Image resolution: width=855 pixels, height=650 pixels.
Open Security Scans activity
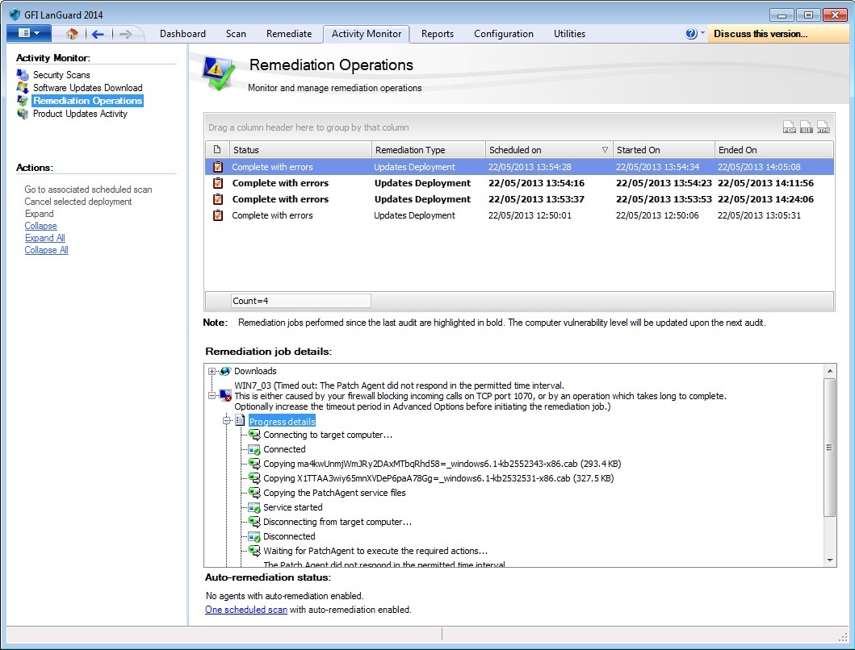(61, 75)
